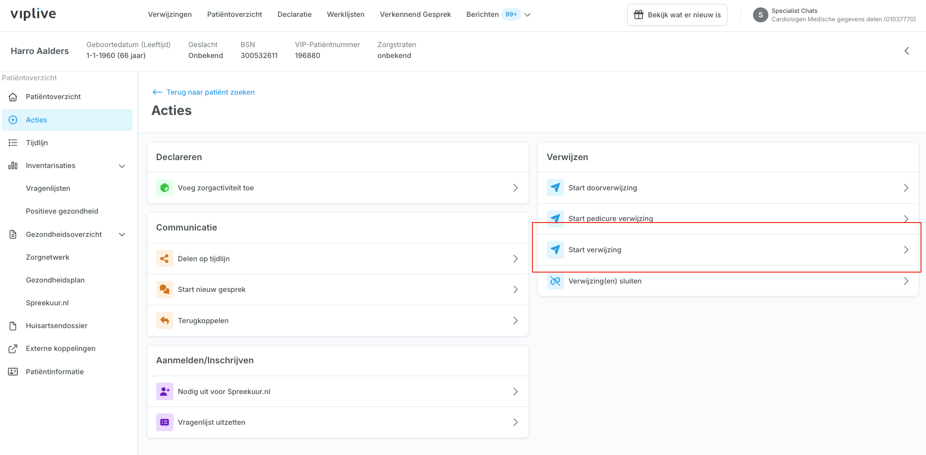This screenshot has width=926, height=455.
Task: Open the Werklijsten menu item
Action: 346,14
